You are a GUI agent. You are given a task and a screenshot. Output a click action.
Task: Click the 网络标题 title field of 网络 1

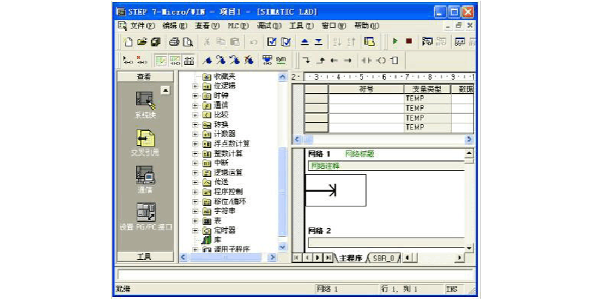click(359, 154)
